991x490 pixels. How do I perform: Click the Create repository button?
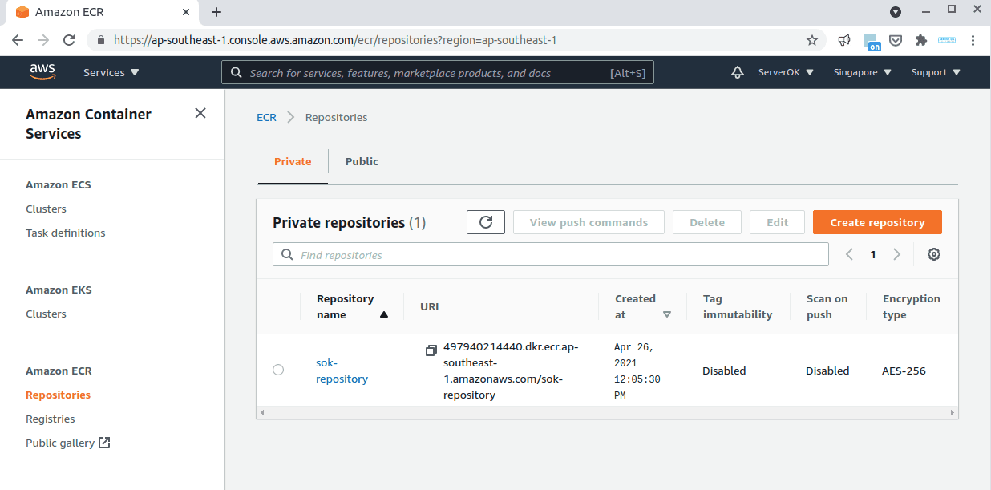point(877,222)
